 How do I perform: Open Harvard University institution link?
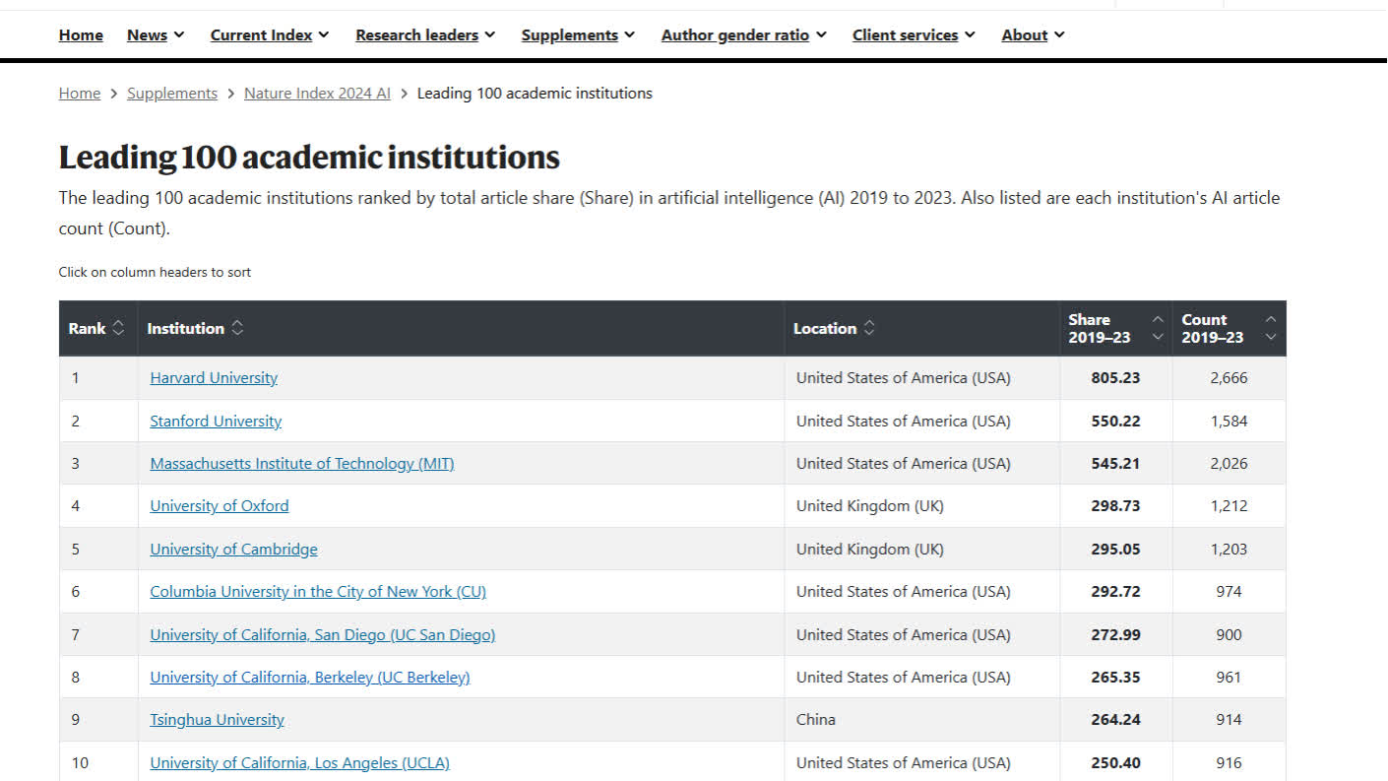coord(214,378)
